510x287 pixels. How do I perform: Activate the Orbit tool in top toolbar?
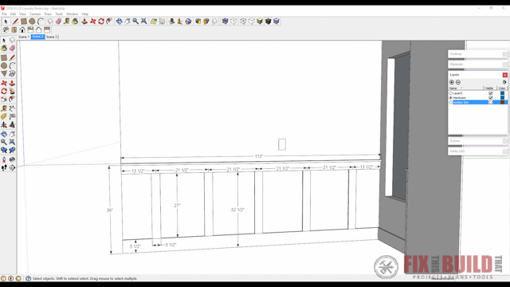[119, 22]
